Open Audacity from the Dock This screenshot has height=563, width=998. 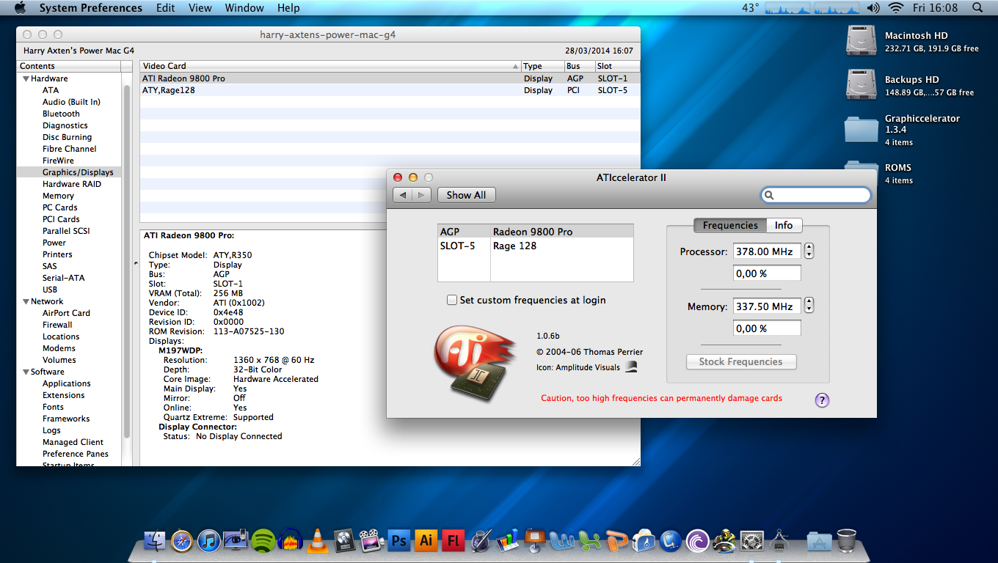[291, 541]
